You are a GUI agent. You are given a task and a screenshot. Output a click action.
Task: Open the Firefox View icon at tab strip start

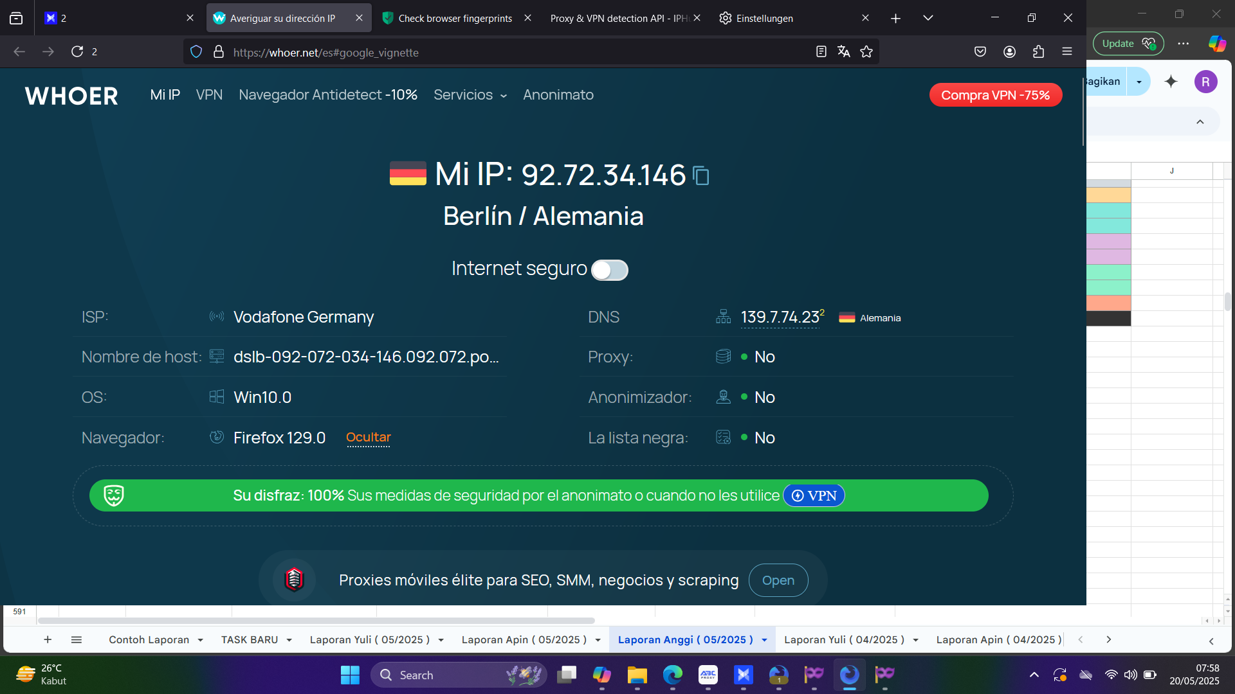(16, 18)
